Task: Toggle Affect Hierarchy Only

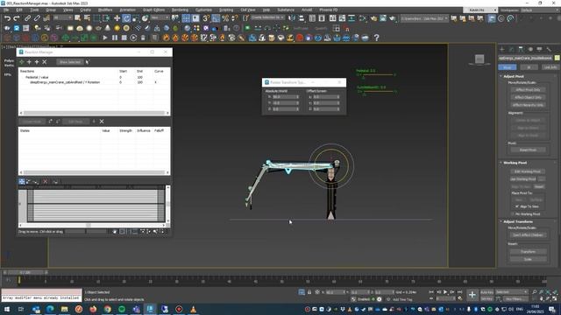Action: (x=528, y=105)
